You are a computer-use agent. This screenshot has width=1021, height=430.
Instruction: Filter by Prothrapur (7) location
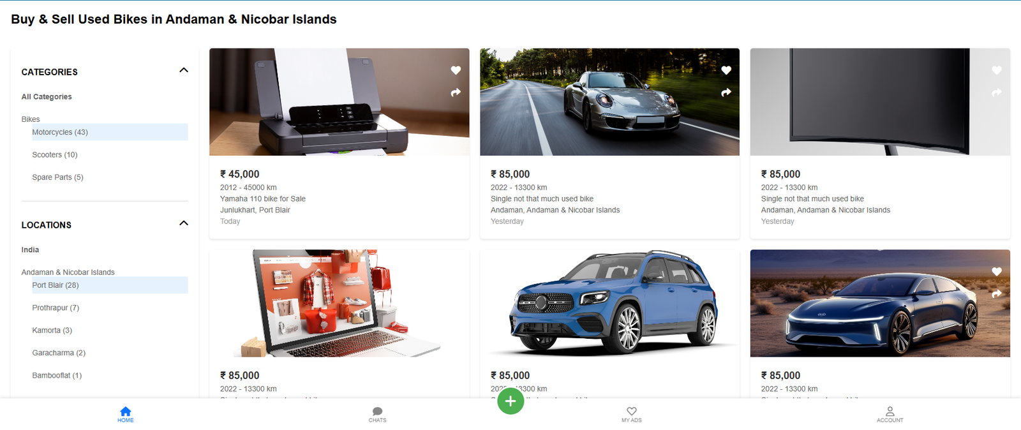(56, 308)
